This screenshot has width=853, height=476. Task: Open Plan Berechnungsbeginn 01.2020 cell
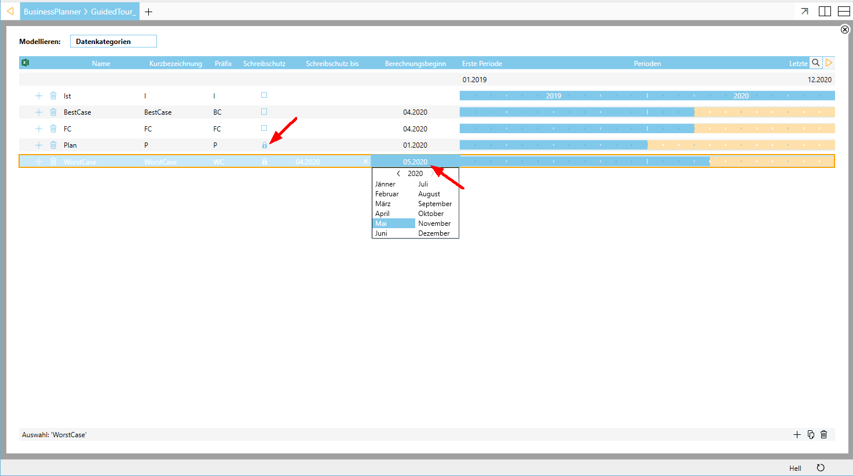(x=415, y=145)
